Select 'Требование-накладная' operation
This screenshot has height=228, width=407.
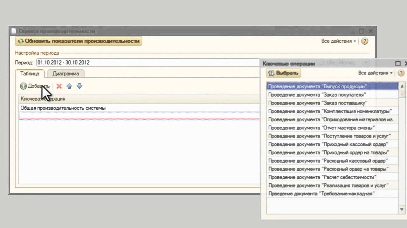[332, 193]
